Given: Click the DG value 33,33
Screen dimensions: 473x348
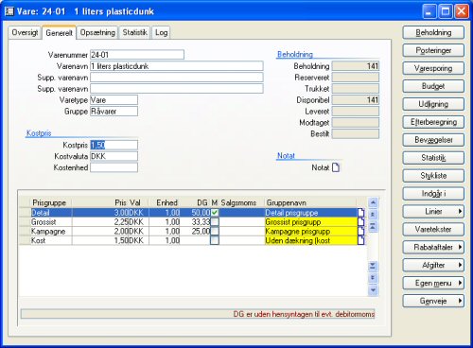Looking at the screenshot, I should coord(201,222).
